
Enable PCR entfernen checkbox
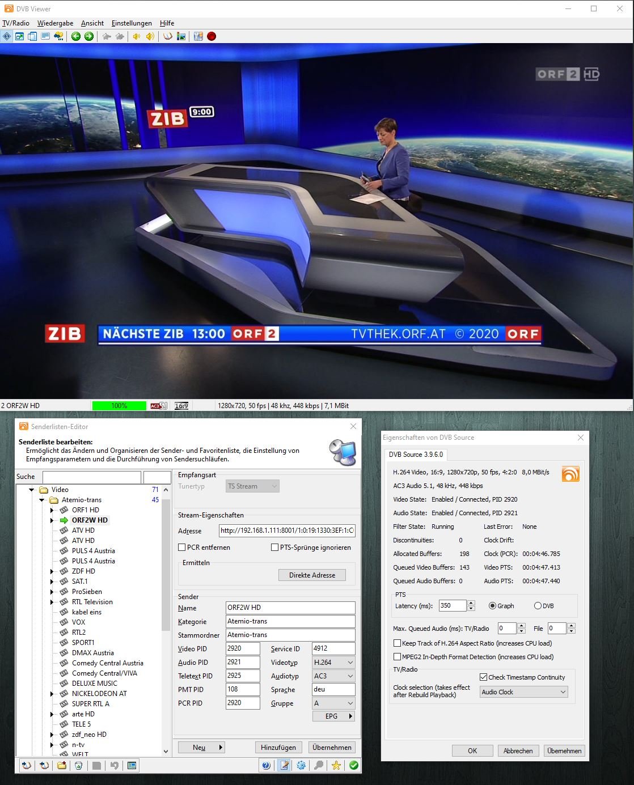pyautogui.click(x=182, y=548)
